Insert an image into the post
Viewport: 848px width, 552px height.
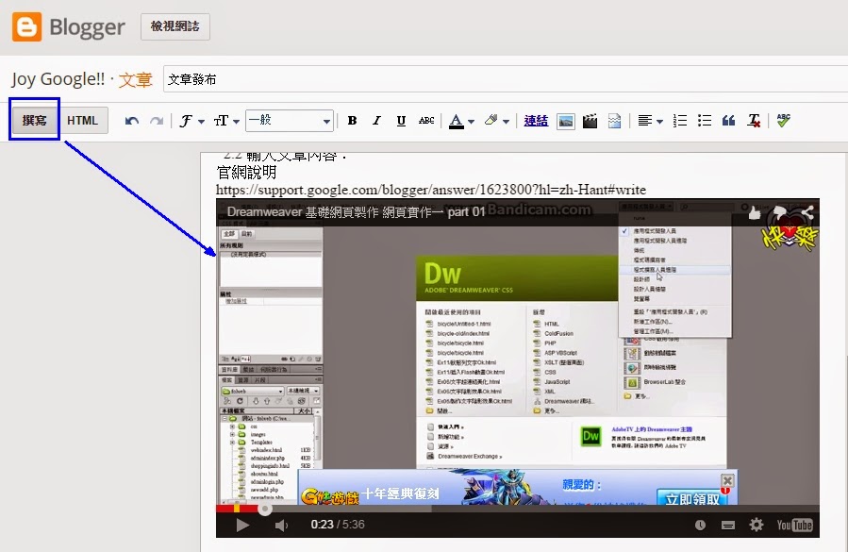(566, 121)
